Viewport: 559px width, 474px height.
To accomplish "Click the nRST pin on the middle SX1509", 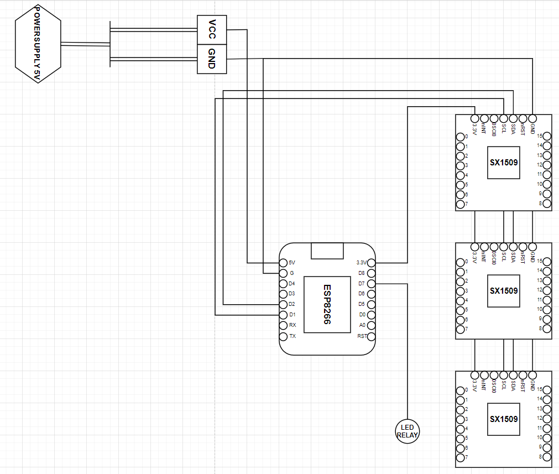I will point(523,247).
